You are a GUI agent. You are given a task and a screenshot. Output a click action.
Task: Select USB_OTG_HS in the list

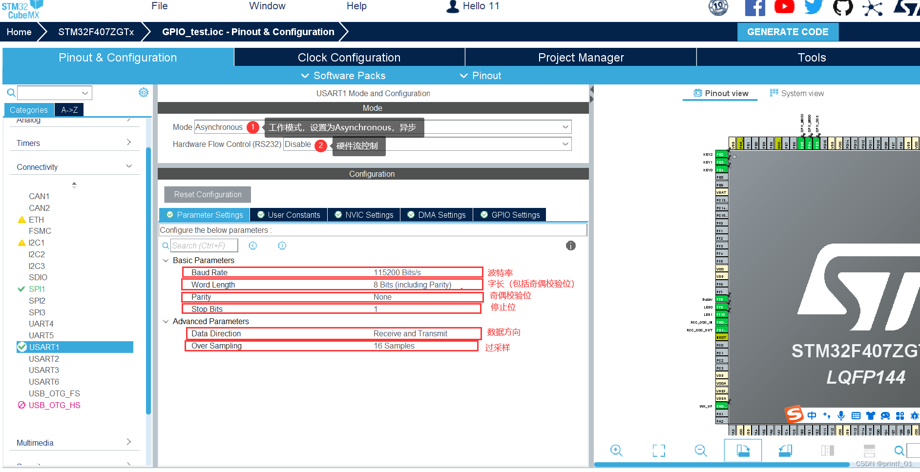[x=54, y=405]
